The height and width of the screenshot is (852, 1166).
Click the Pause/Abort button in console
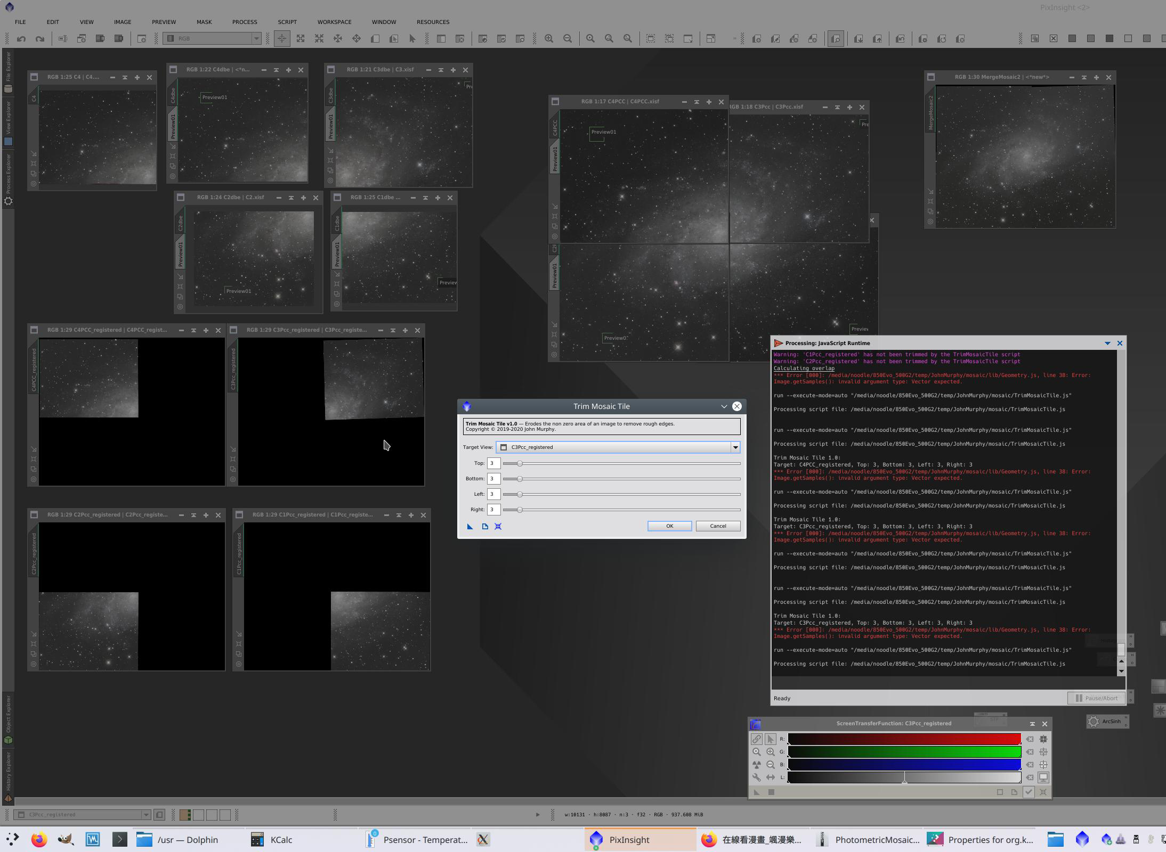tap(1097, 698)
